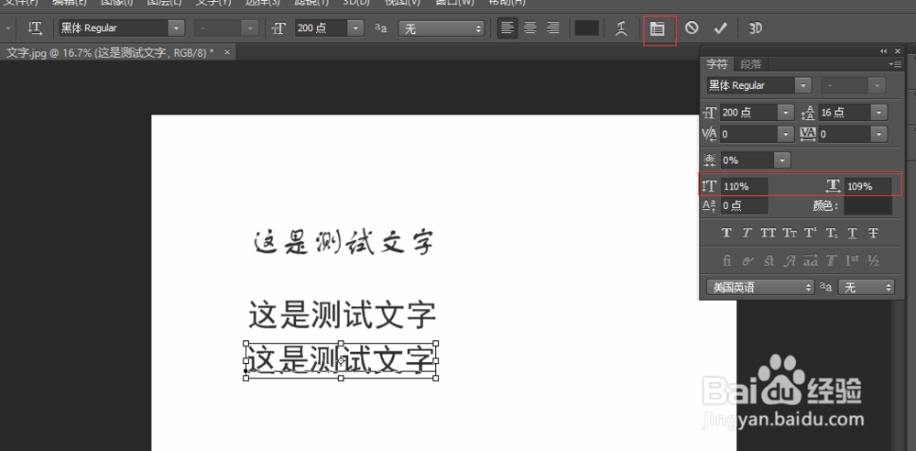Toggle Subscript style
The image size is (916, 451).
point(832,233)
